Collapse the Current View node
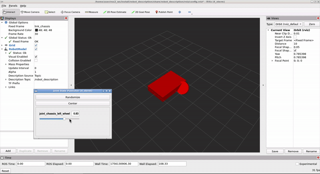This screenshot has width=320, height=174. pyautogui.click(x=268, y=30)
